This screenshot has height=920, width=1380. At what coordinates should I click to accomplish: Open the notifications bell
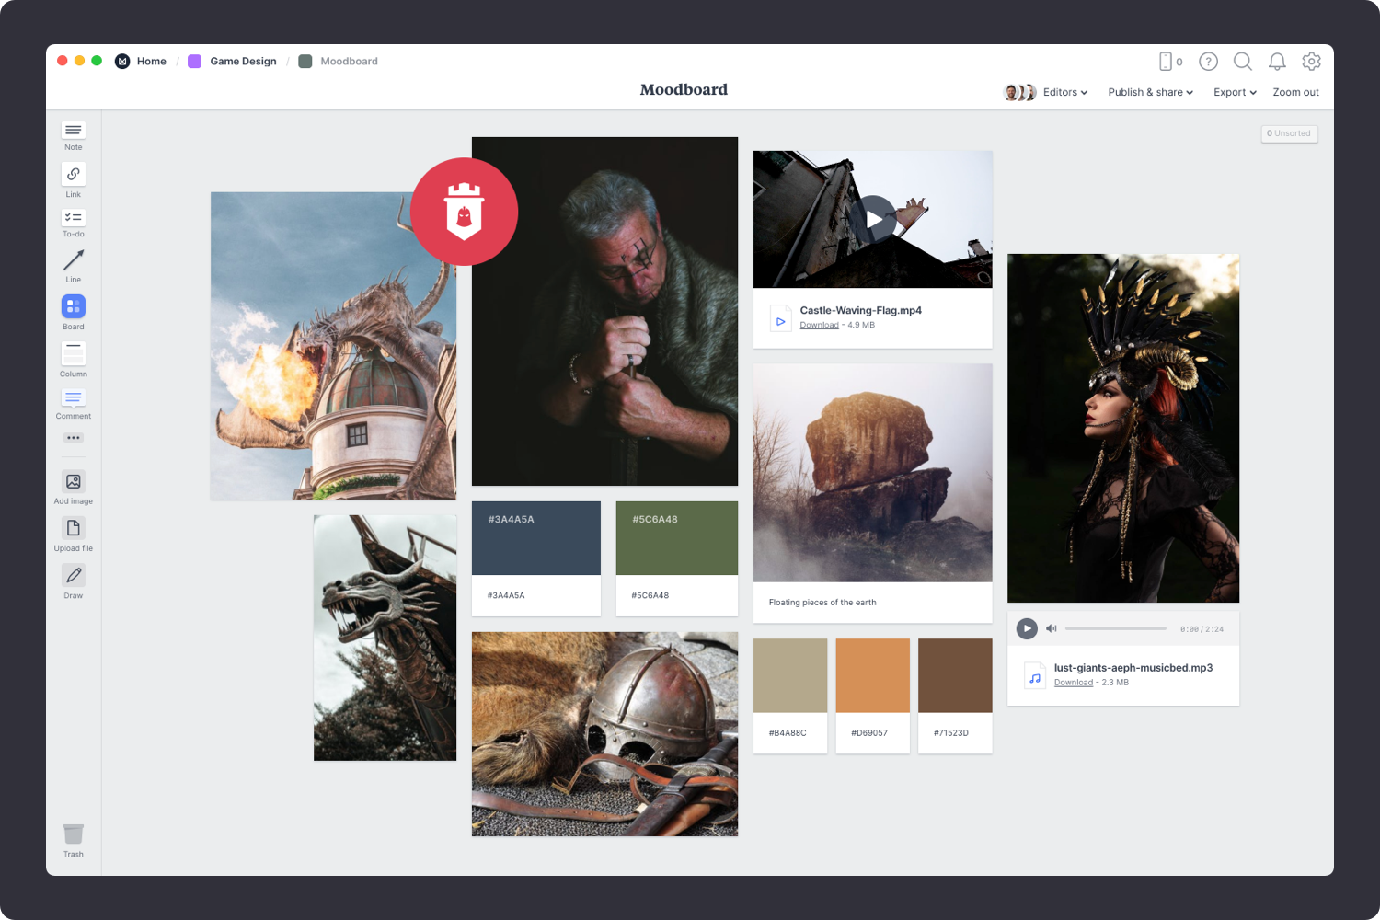[x=1277, y=62]
